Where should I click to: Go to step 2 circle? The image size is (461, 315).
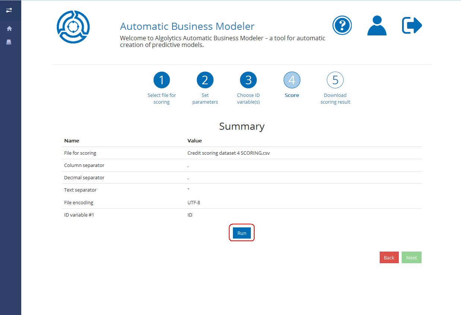(205, 80)
